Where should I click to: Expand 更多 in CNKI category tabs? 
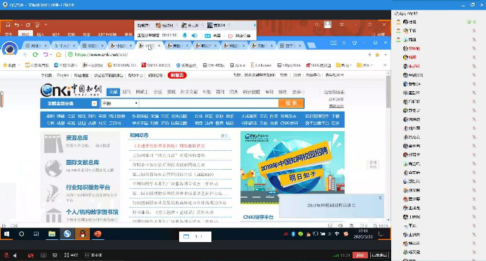pyautogui.click(x=298, y=92)
